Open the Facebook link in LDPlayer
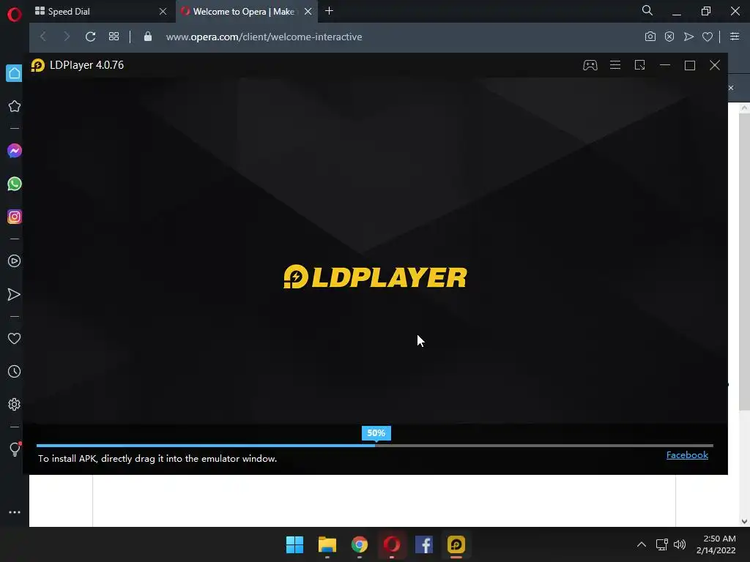 pyautogui.click(x=687, y=455)
